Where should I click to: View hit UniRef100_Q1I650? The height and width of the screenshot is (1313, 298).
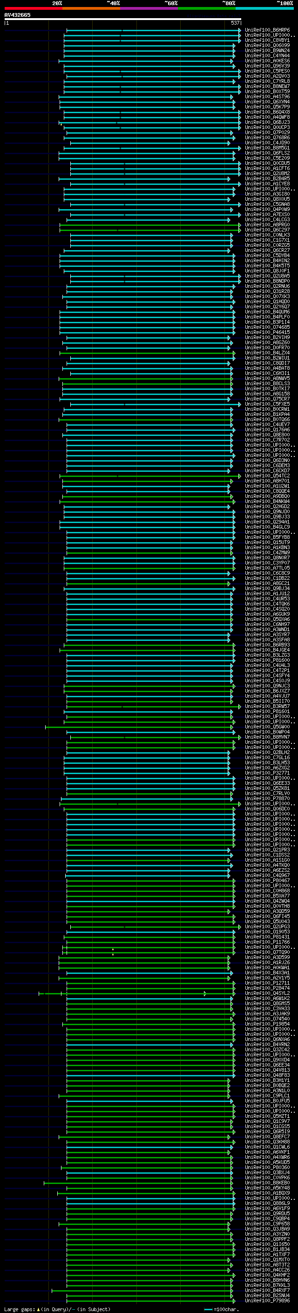(x=267, y=1244)
